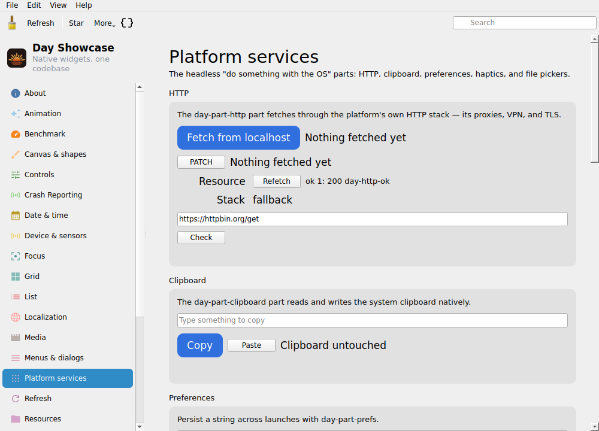The width and height of the screenshot is (599, 431).
Task: Click sidebar scrollbar down arrow
Action: click(x=140, y=427)
